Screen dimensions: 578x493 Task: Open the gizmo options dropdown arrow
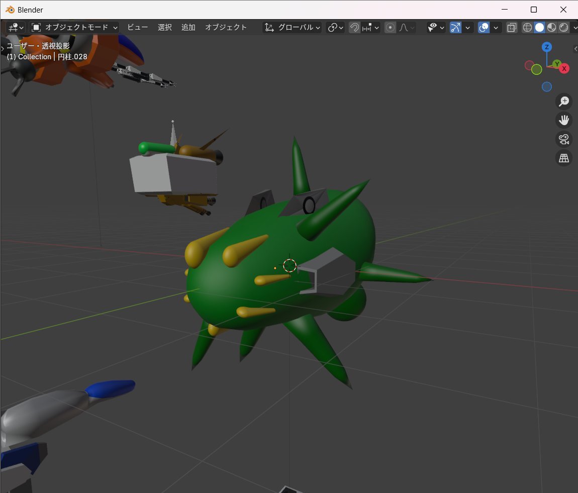[467, 27]
